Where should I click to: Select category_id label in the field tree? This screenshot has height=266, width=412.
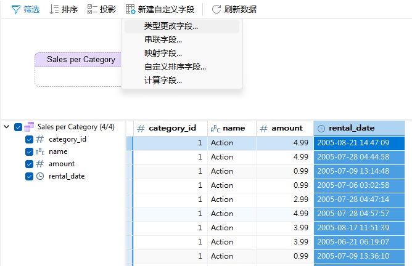(x=67, y=139)
